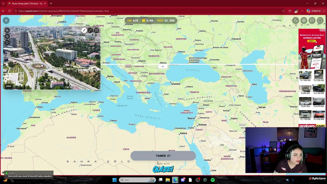This screenshot has height=184, width=327.
Task: Open the TL585.000 car listing
Action: click(305, 89)
